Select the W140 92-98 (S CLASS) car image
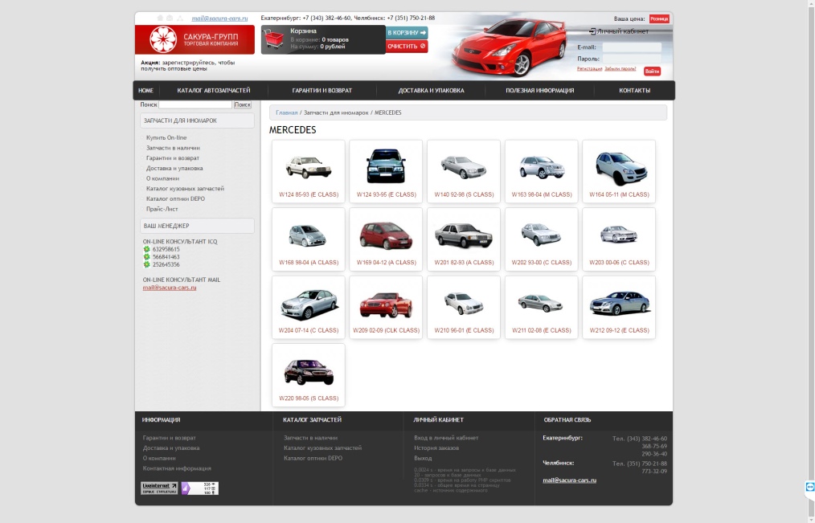Screen dimensions: 815x523 [463, 167]
